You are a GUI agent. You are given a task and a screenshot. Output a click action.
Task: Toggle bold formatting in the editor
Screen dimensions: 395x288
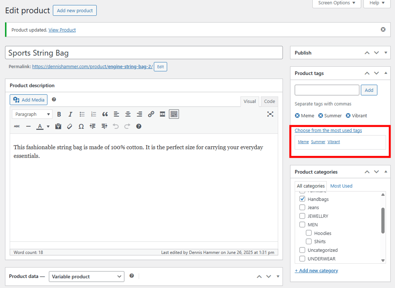[59, 114]
